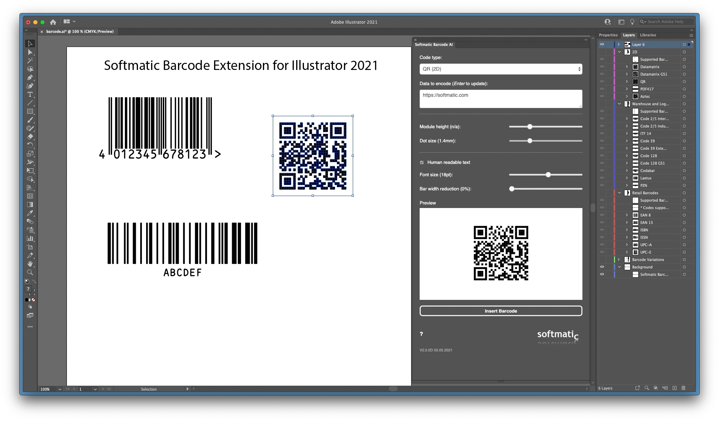The width and height of the screenshot is (719, 421).
Task: Toggle visibility of Layer 6
Action: tap(602, 45)
